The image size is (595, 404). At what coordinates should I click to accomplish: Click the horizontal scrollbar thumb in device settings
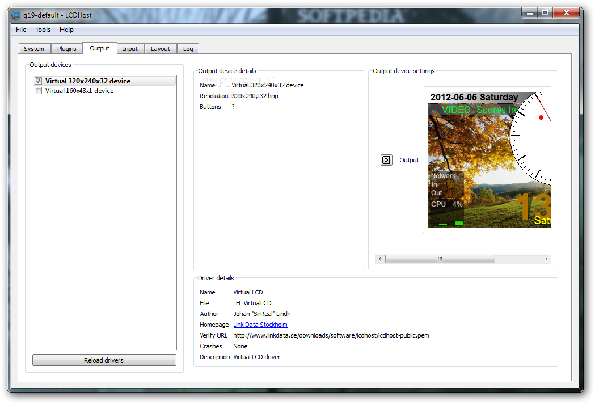point(440,259)
